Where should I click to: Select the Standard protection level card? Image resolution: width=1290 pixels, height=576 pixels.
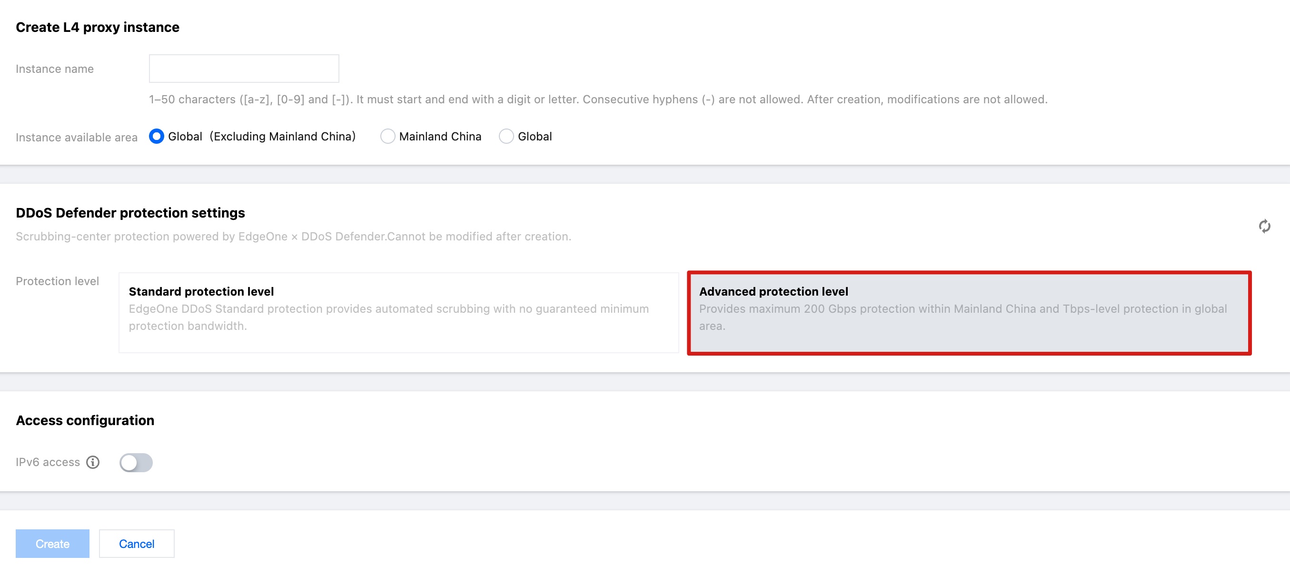(398, 313)
